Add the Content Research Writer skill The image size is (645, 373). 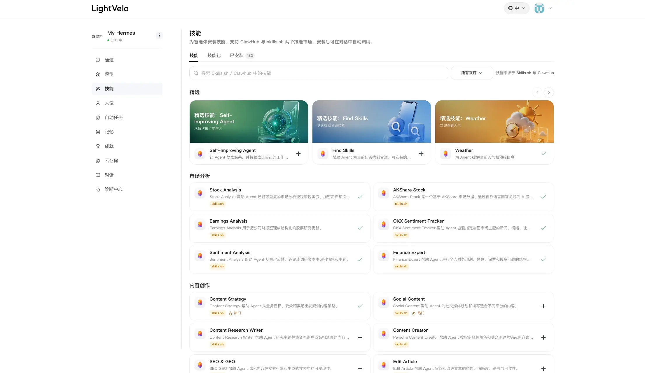click(x=360, y=338)
